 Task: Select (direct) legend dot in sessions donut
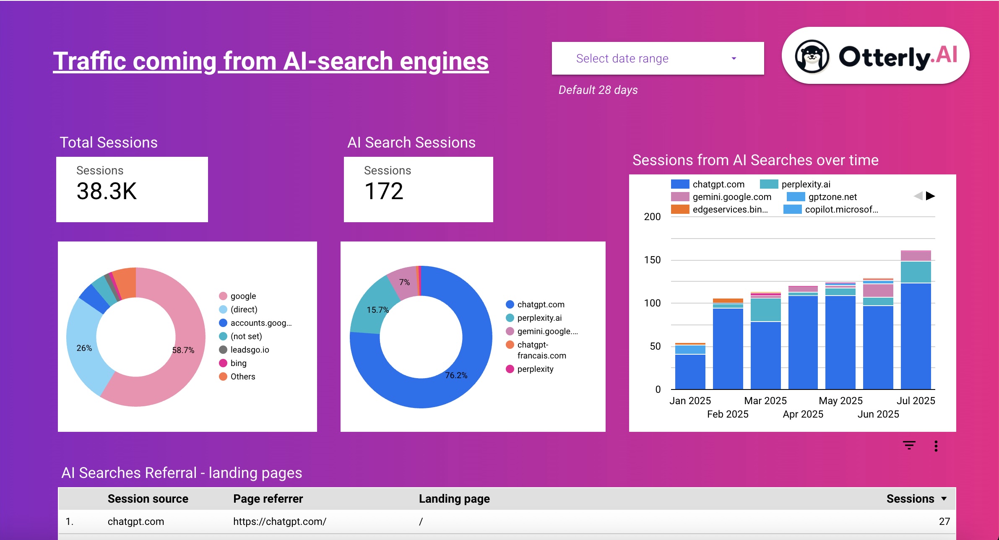point(223,309)
